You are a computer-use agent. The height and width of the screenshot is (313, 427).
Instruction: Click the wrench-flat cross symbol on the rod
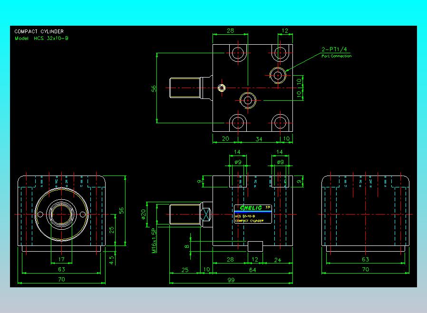point(206,215)
